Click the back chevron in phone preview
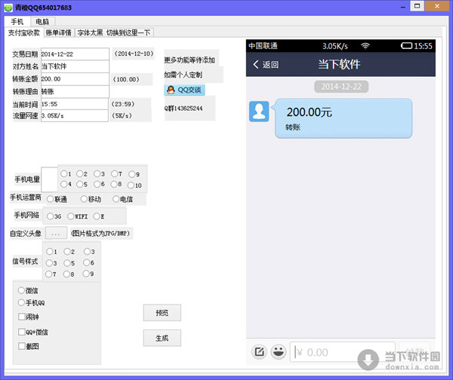The width and height of the screenshot is (453, 380). [256, 64]
